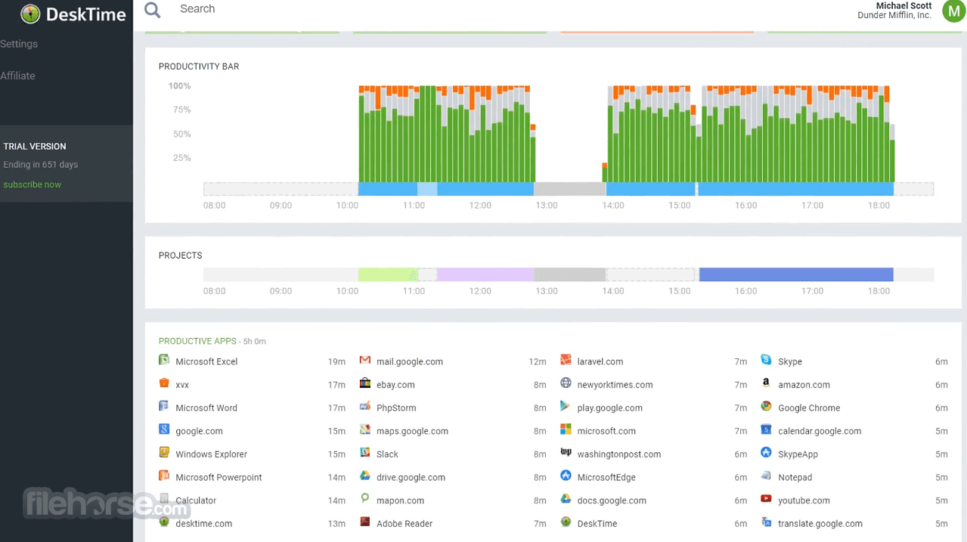Screen dimensions: 967x542
Task: Click the Calculator app name
Action: [x=196, y=500]
